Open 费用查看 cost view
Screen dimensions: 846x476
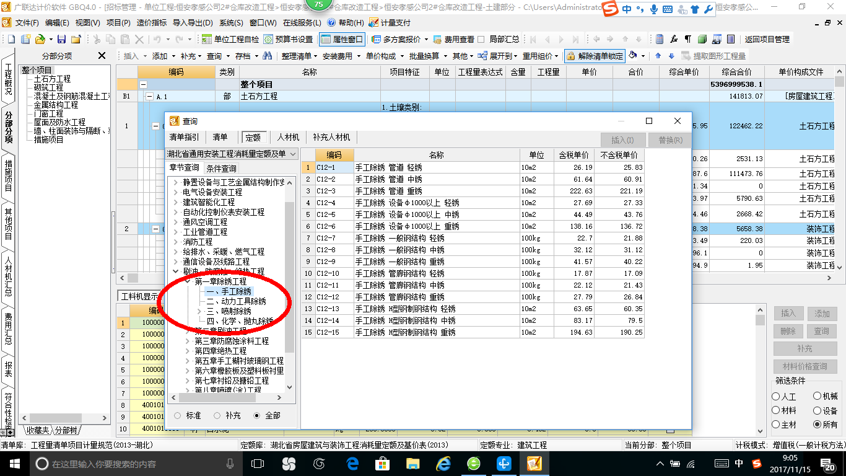[x=454, y=39]
